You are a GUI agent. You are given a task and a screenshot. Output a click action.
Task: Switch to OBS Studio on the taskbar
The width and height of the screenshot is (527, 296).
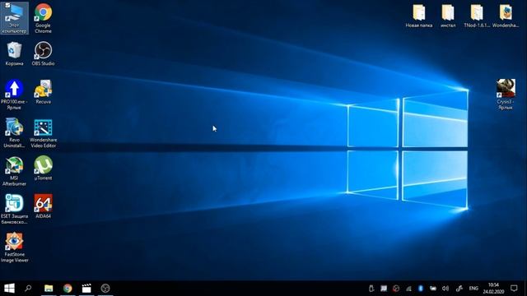(x=105, y=289)
